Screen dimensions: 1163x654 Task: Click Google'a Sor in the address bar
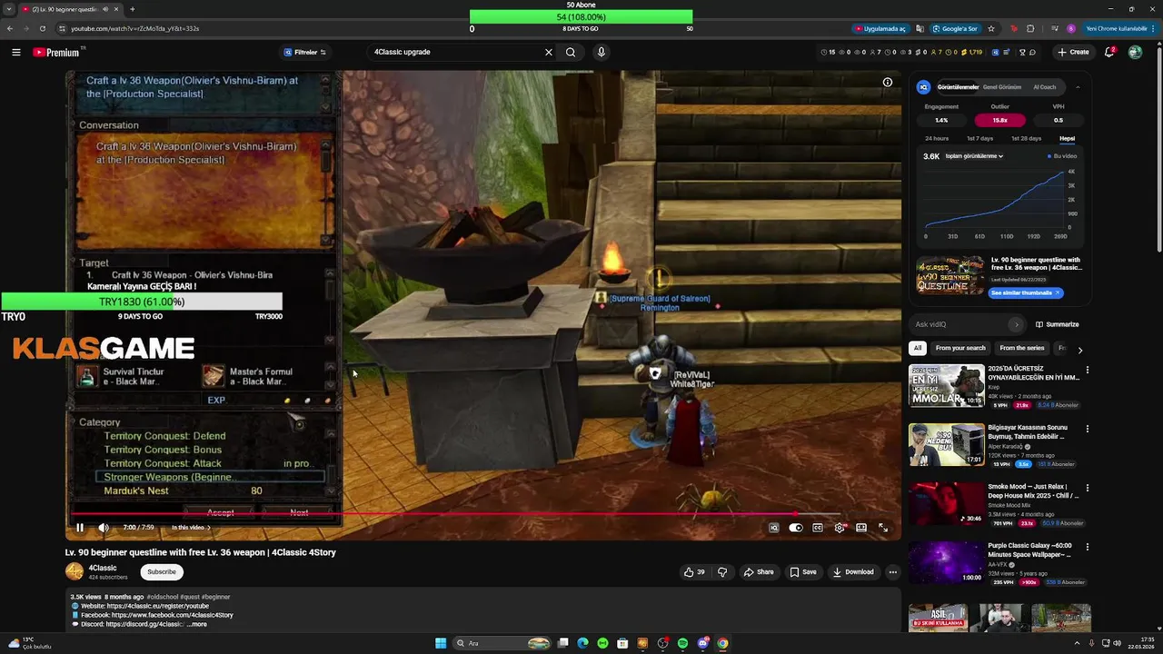click(x=955, y=28)
